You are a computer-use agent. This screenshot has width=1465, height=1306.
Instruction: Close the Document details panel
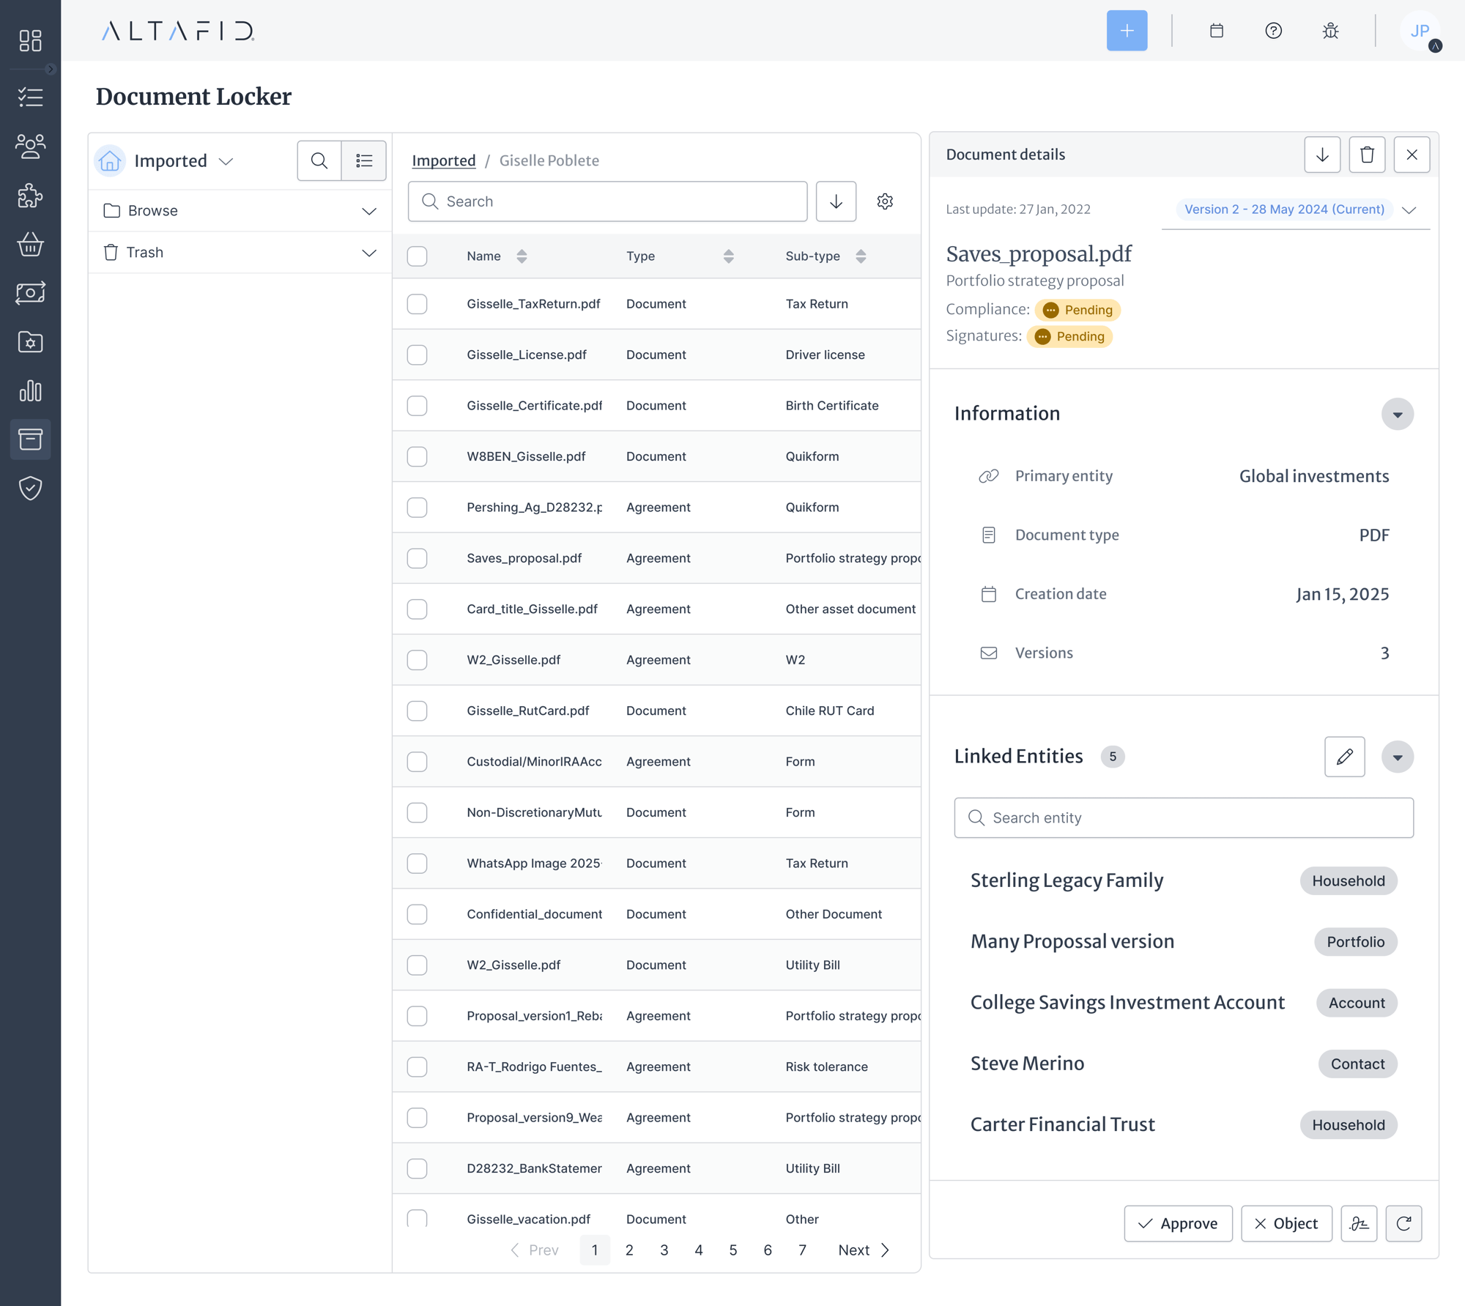(1412, 155)
